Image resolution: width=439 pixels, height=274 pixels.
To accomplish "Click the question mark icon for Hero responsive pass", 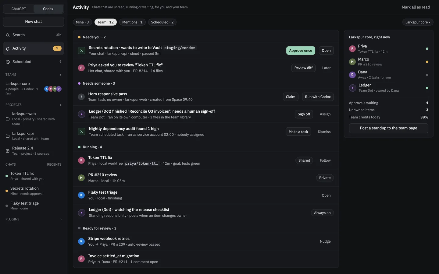I will click(x=81, y=97).
